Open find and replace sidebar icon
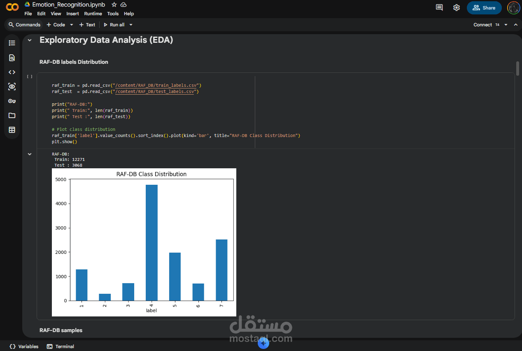The height and width of the screenshot is (351, 522). point(12,58)
